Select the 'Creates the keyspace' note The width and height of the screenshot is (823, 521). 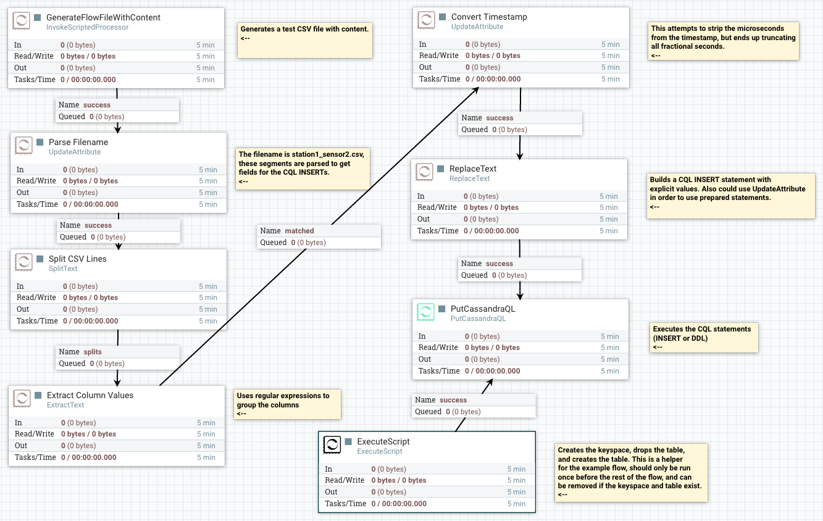pos(632,472)
